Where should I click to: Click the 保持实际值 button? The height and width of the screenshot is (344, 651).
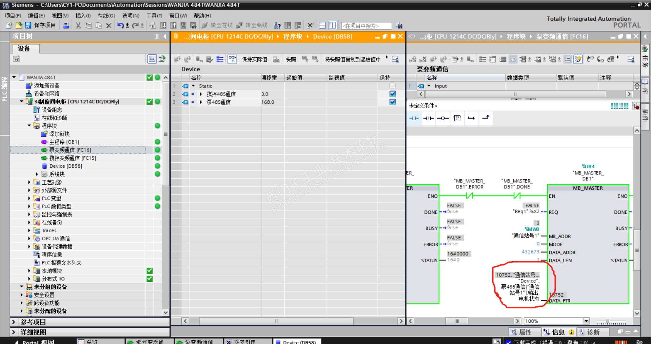254,59
